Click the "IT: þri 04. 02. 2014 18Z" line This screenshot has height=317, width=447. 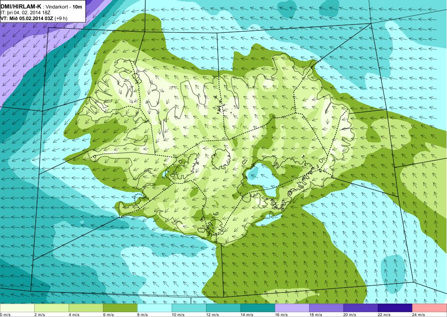point(25,13)
